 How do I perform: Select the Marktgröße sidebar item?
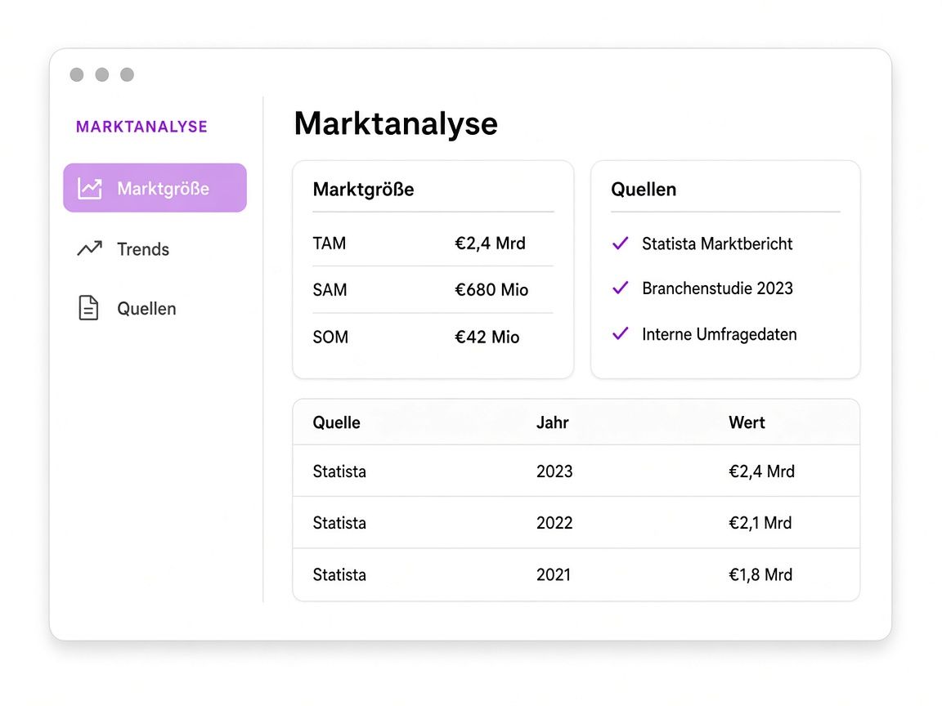point(155,188)
